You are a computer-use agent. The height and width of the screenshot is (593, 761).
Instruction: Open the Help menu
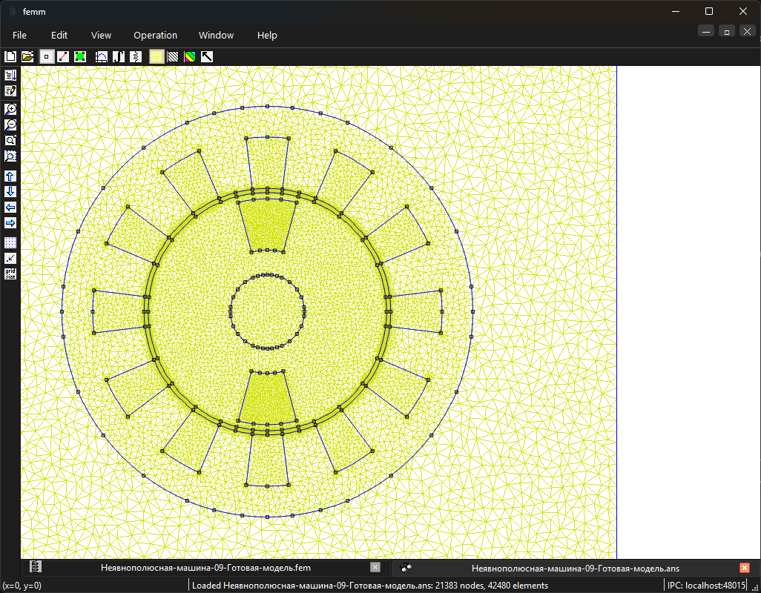coord(267,36)
